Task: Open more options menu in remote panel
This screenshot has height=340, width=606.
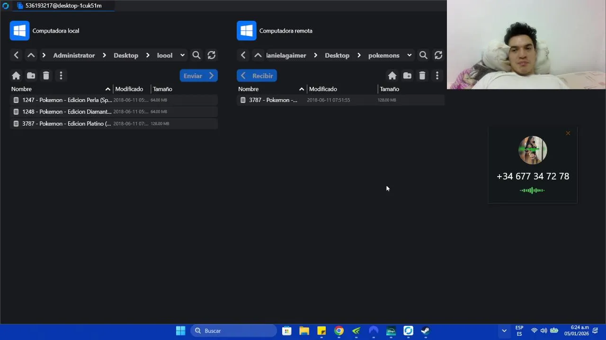Action: pyautogui.click(x=437, y=76)
